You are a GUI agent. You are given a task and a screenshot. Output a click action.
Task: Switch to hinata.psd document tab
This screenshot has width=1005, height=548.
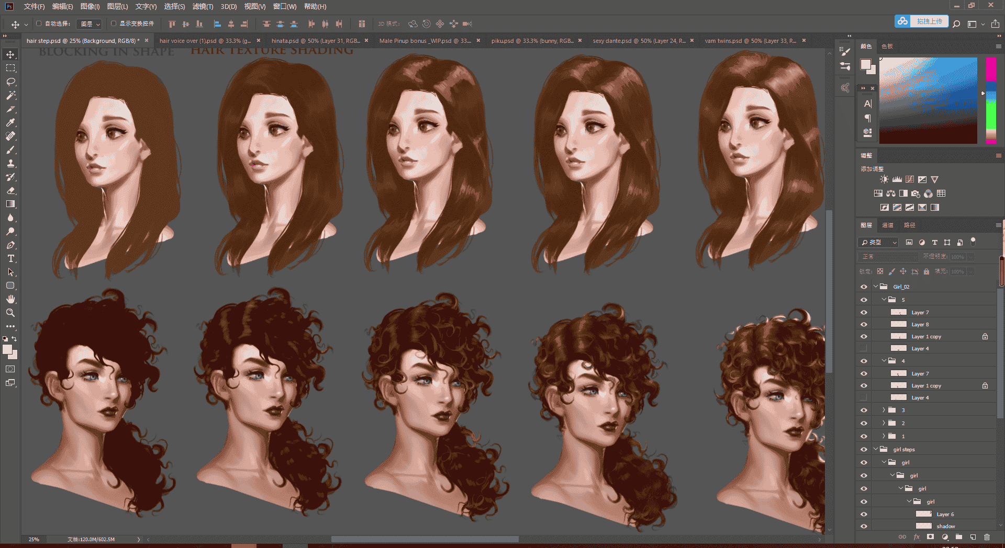coord(319,40)
